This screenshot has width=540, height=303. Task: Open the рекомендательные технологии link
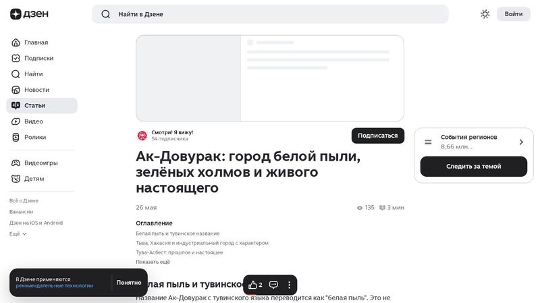coord(55,285)
